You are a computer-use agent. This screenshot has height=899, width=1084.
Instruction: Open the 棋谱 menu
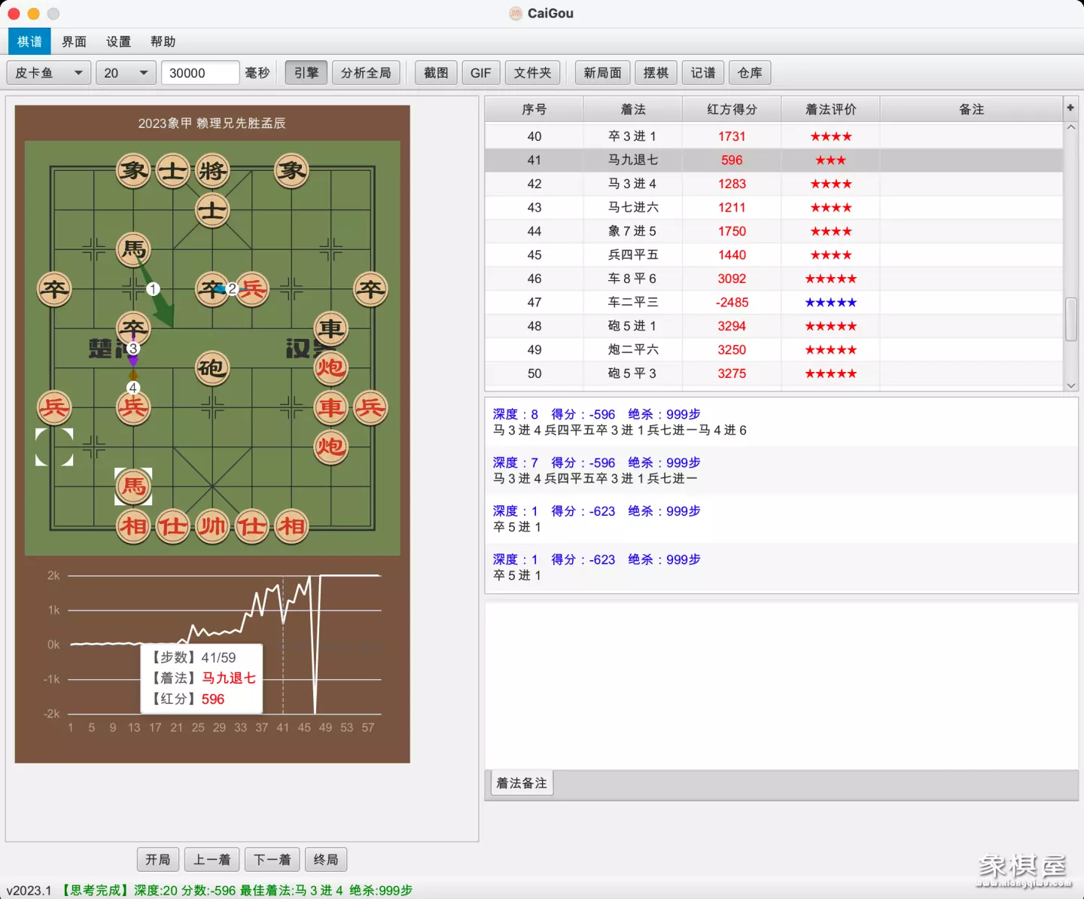(x=29, y=41)
